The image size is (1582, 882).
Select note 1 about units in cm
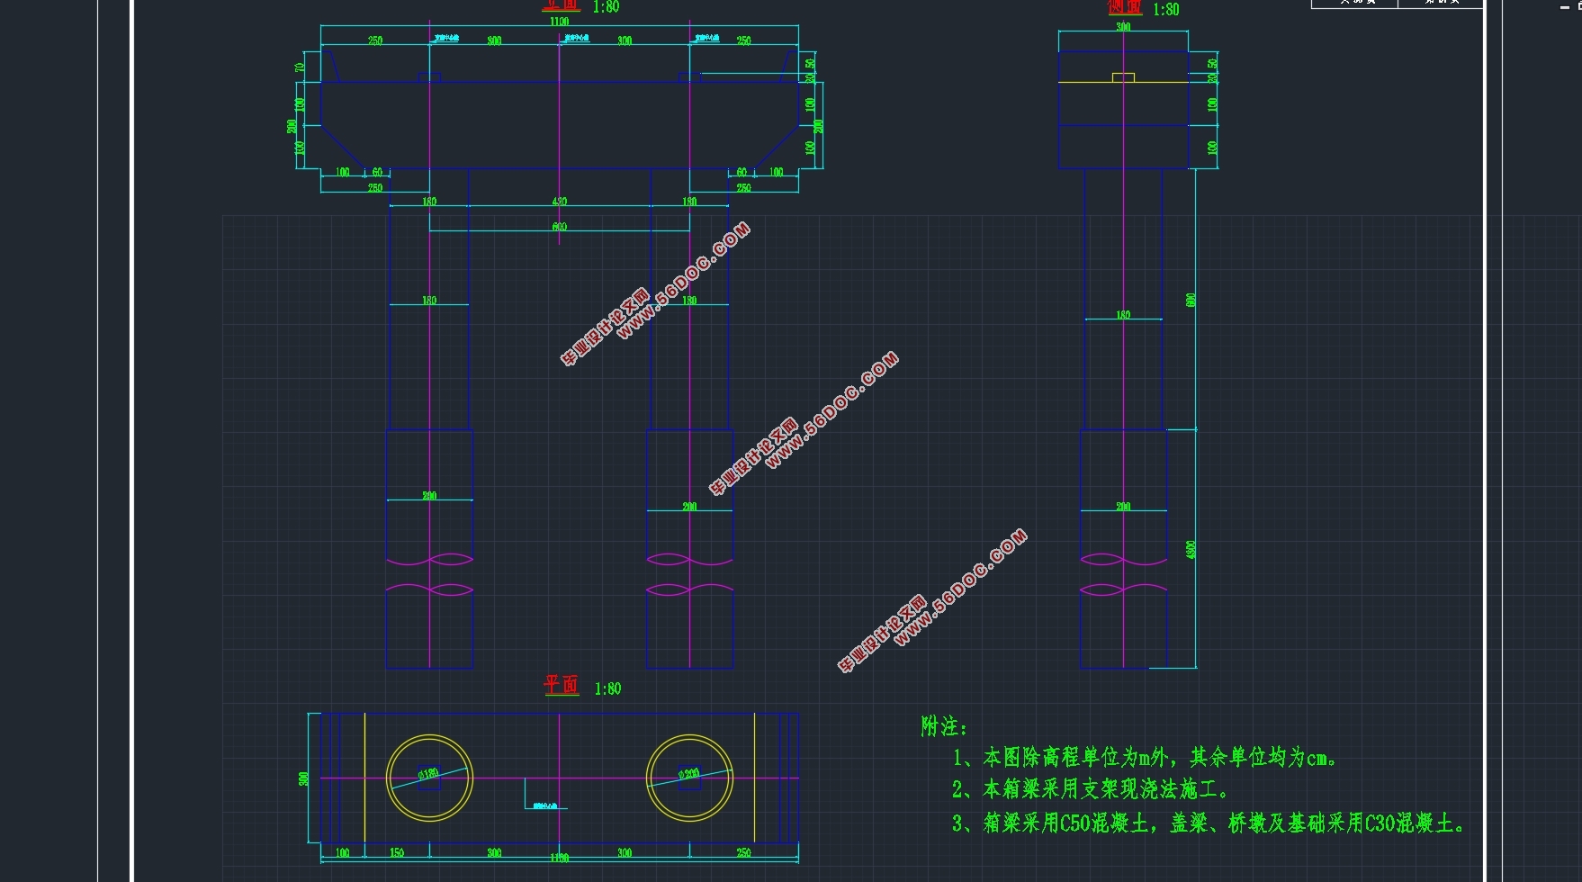tap(1145, 758)
